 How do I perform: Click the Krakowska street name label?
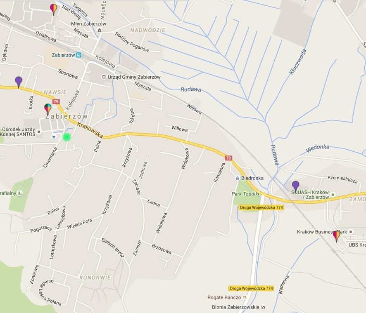click(90, 130)
